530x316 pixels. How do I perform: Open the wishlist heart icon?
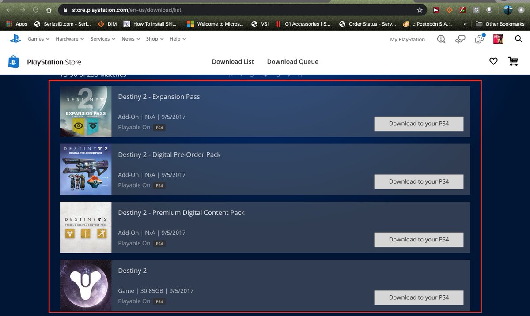493,62
